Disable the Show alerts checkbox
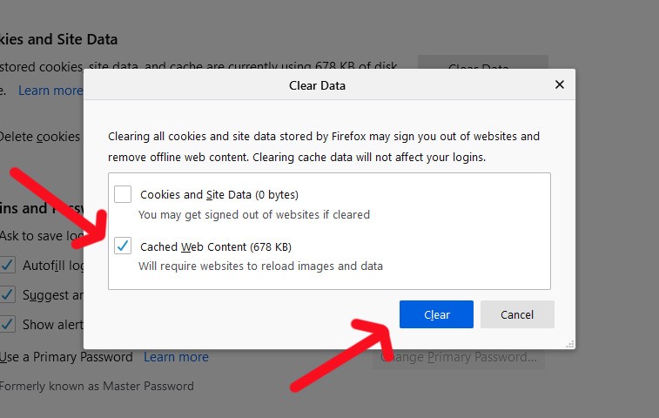659x418 pixels. tap(7, 324)
